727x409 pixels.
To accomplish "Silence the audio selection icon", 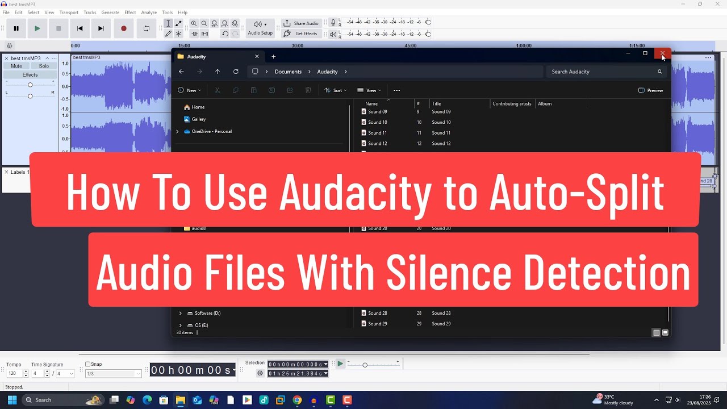I will (204, 34).
